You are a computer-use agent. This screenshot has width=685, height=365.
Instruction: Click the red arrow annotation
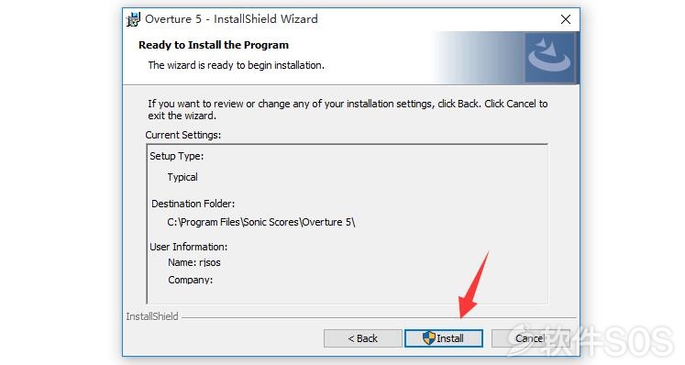(473, 284)
